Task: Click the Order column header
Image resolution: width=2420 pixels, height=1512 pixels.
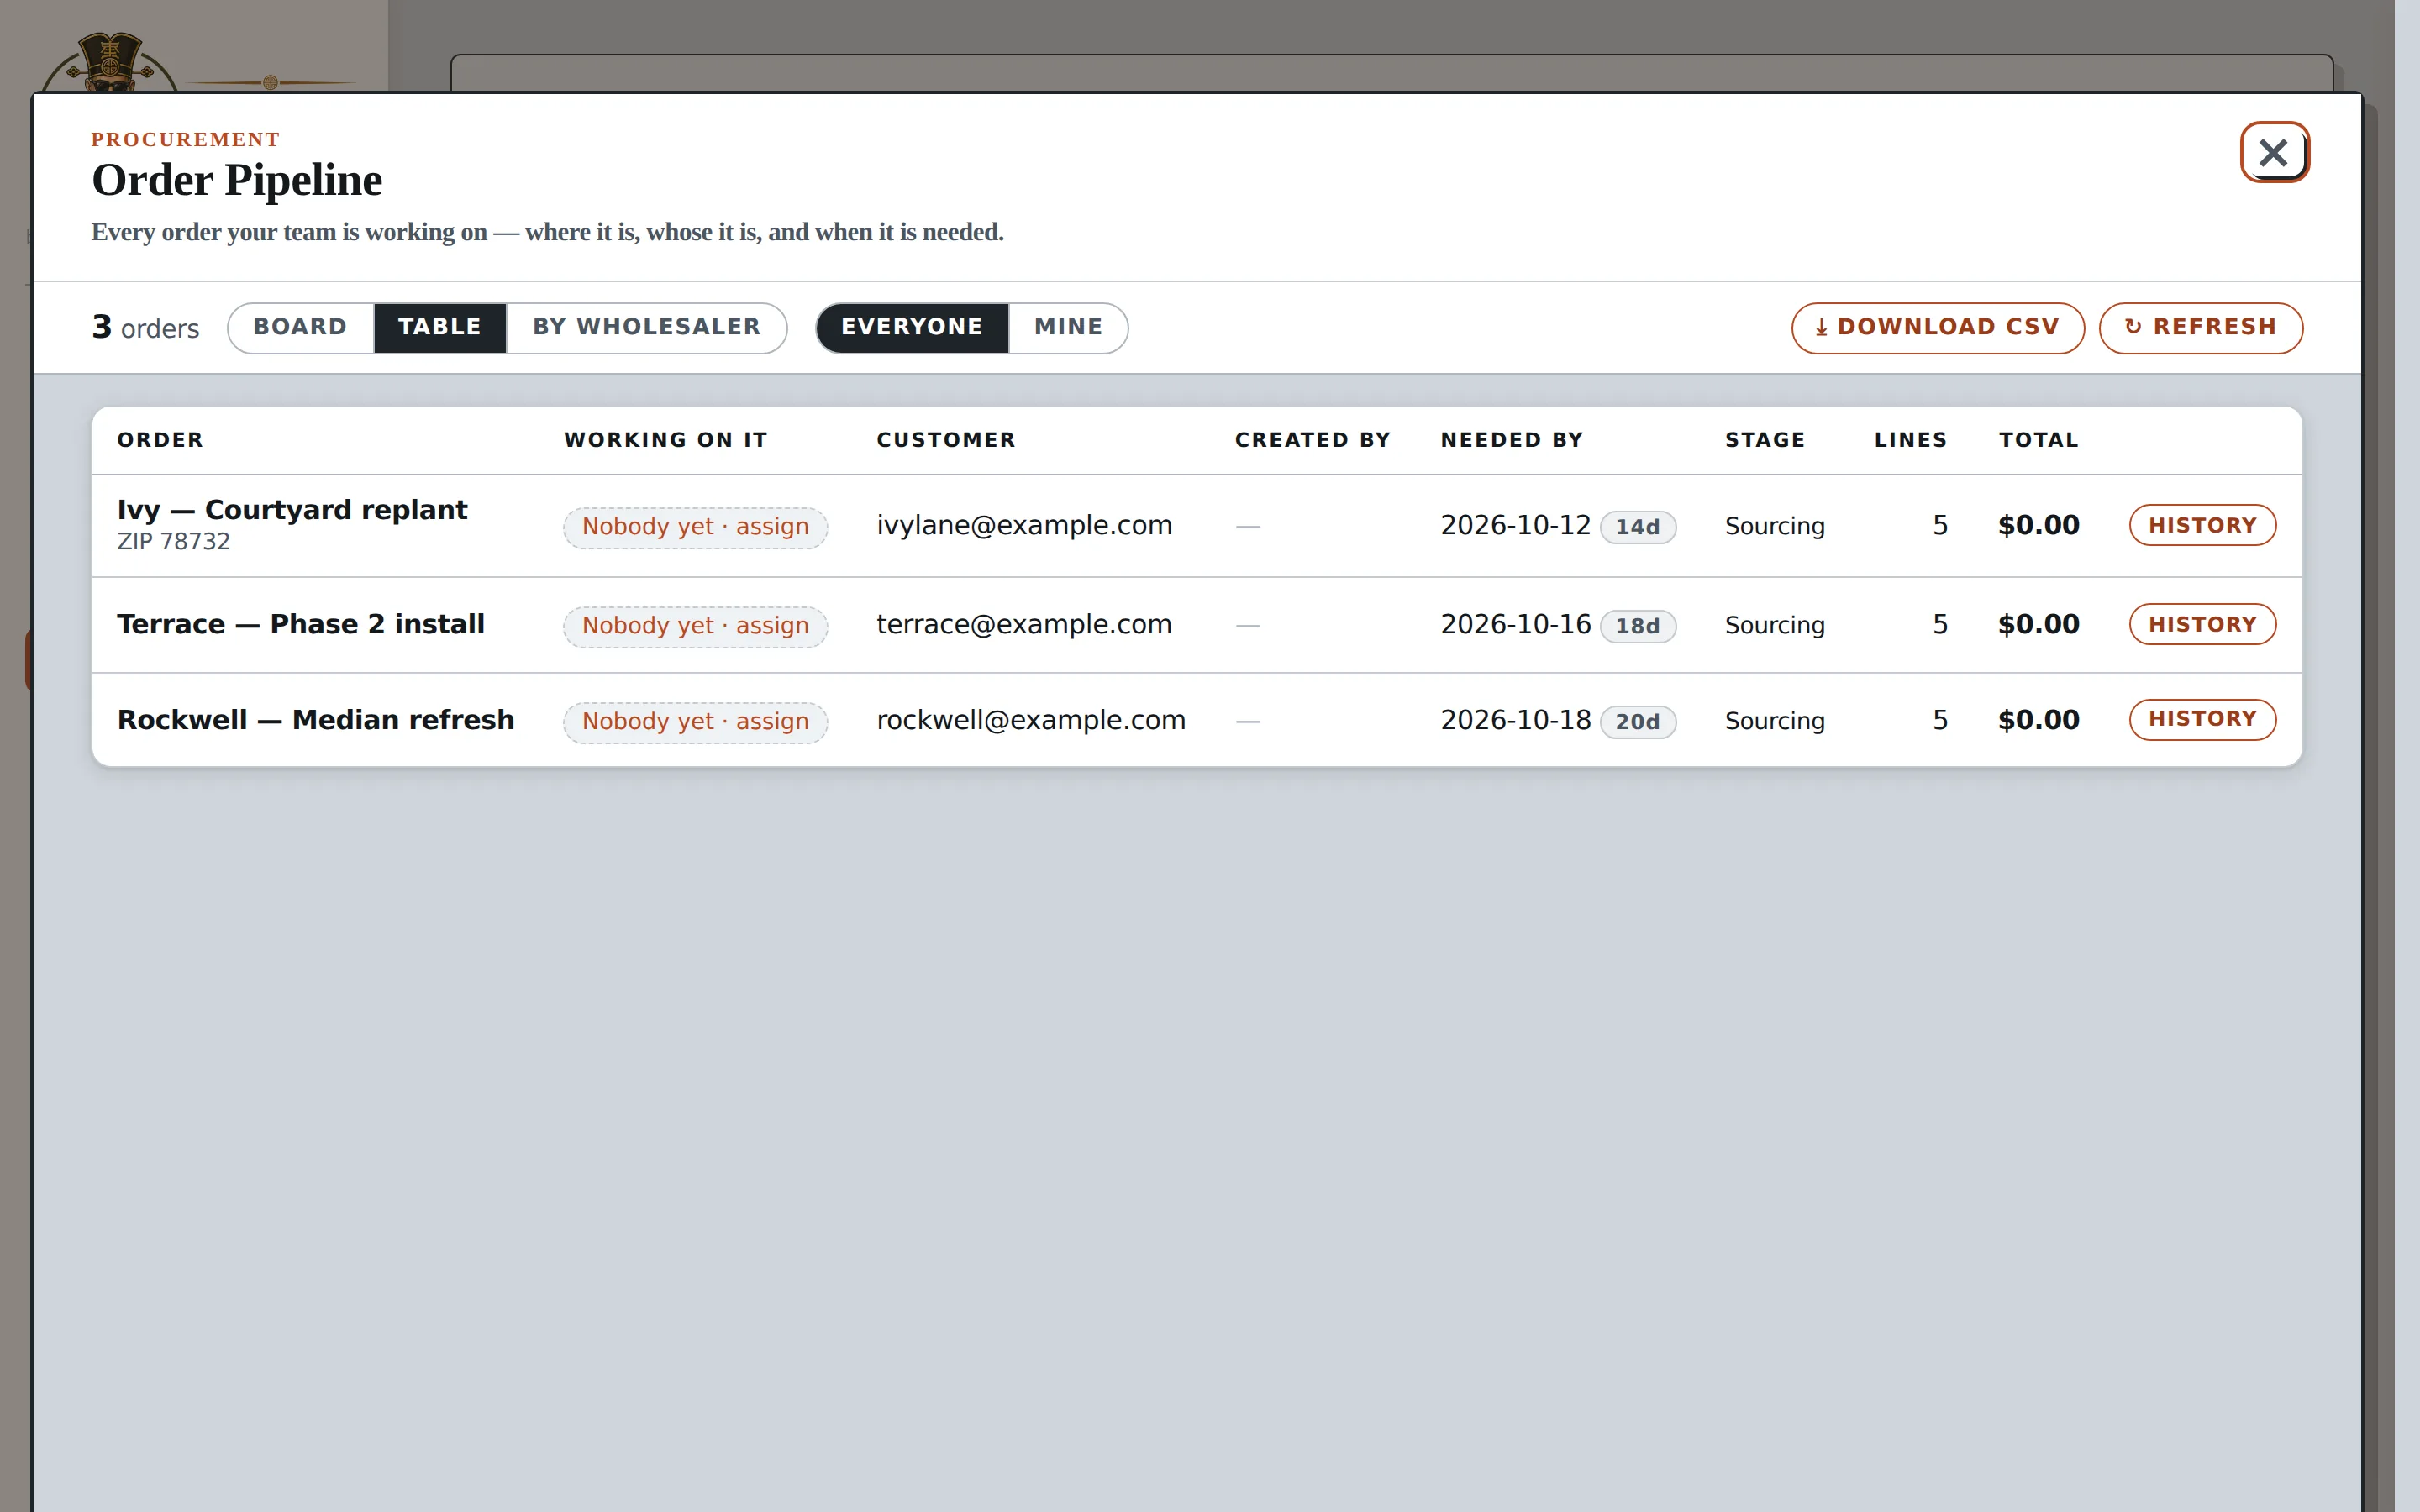Action: click(160, 440)
